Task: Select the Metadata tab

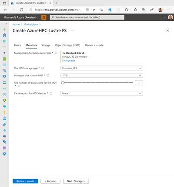Action: coord(31,45)
